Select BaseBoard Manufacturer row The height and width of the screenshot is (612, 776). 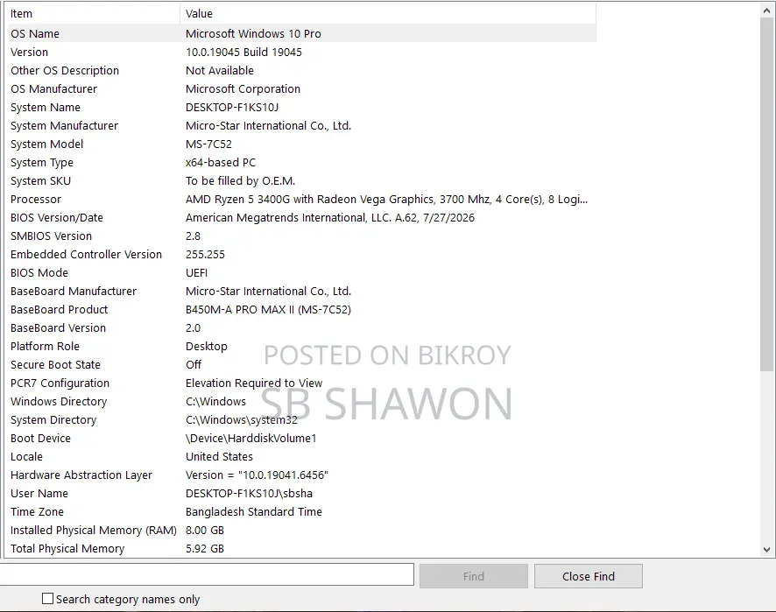tap(302, 291)
